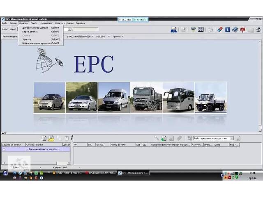Viewport: 263px width, 197px height.
Task: Click the coach bus thumbnail
Action: pos(178,98)
